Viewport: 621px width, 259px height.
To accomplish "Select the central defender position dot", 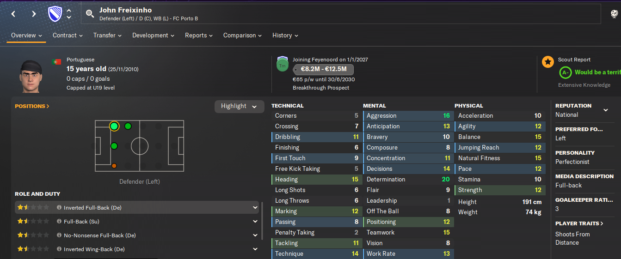I will [x=114, y=146].
